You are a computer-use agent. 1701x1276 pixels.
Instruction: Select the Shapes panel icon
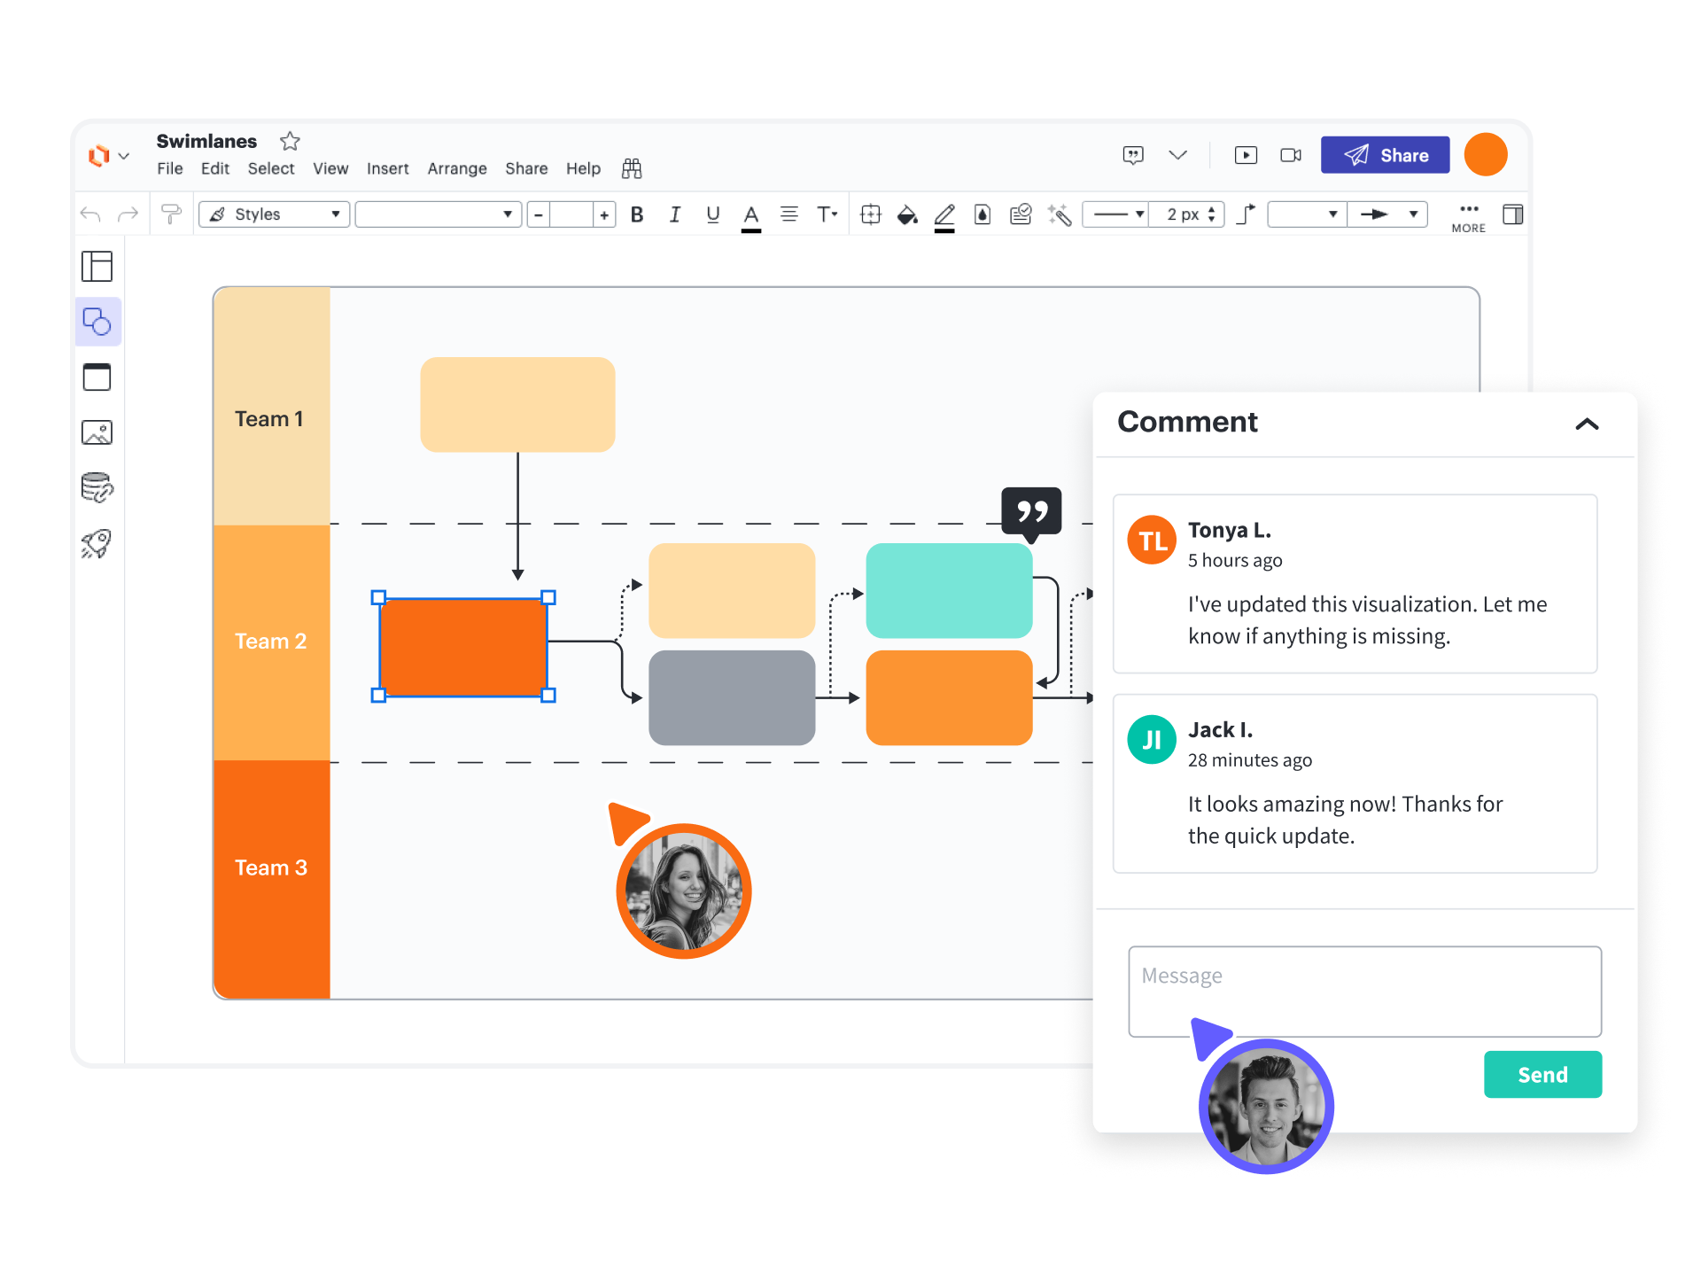pyautogui.click(x=97, y=321)
